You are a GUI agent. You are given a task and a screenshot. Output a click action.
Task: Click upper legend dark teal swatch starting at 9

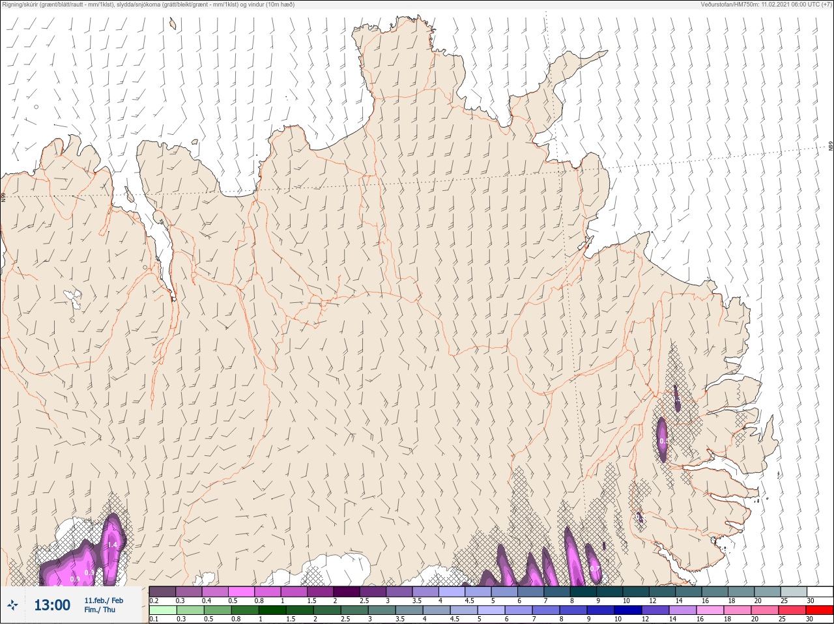pyautogui.click(x=609, y=591)
